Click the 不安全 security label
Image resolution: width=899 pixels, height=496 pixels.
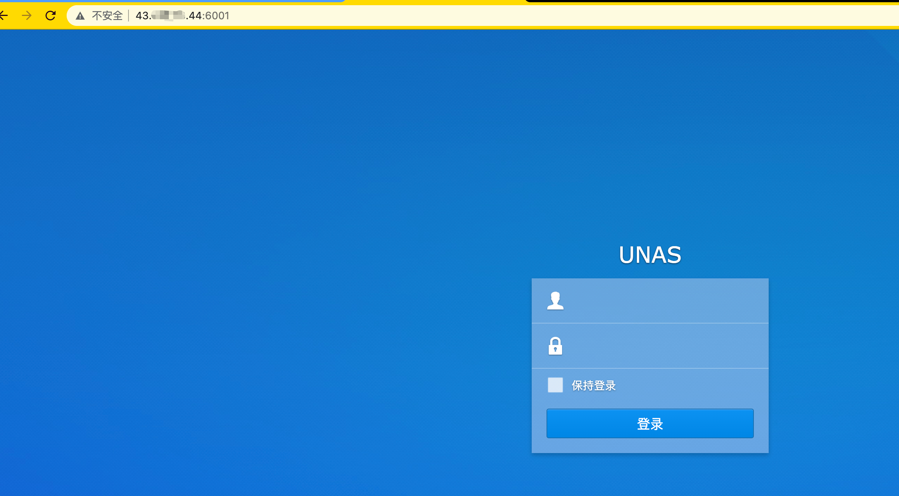pos(107,16)
